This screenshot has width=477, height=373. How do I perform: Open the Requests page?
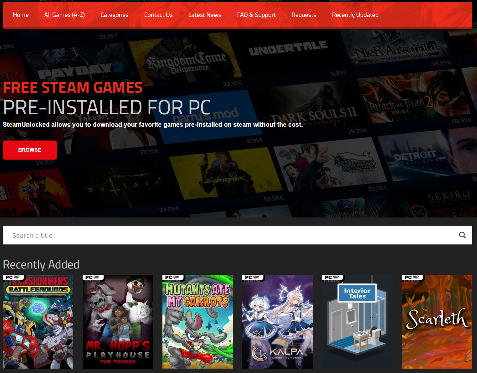coord(304,15)
